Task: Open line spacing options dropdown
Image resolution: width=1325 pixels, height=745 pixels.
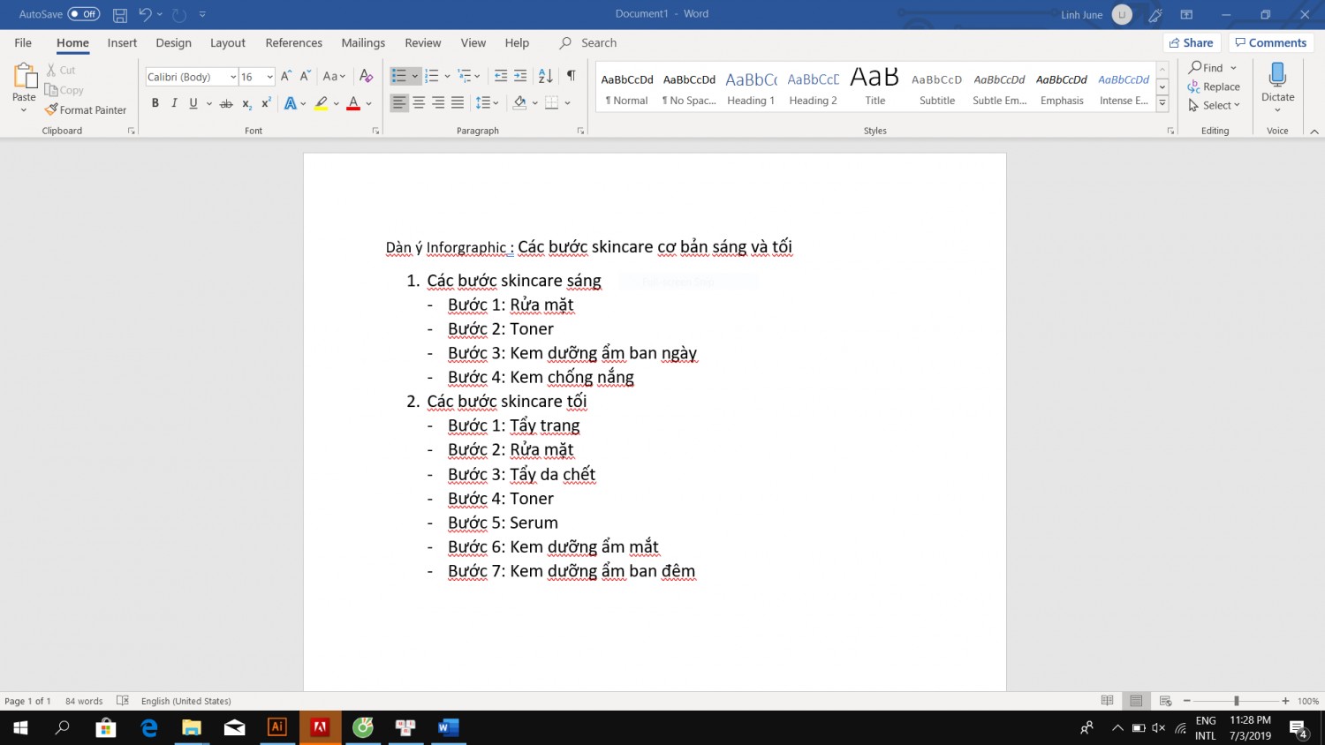Action: click(x=487, y=103)
